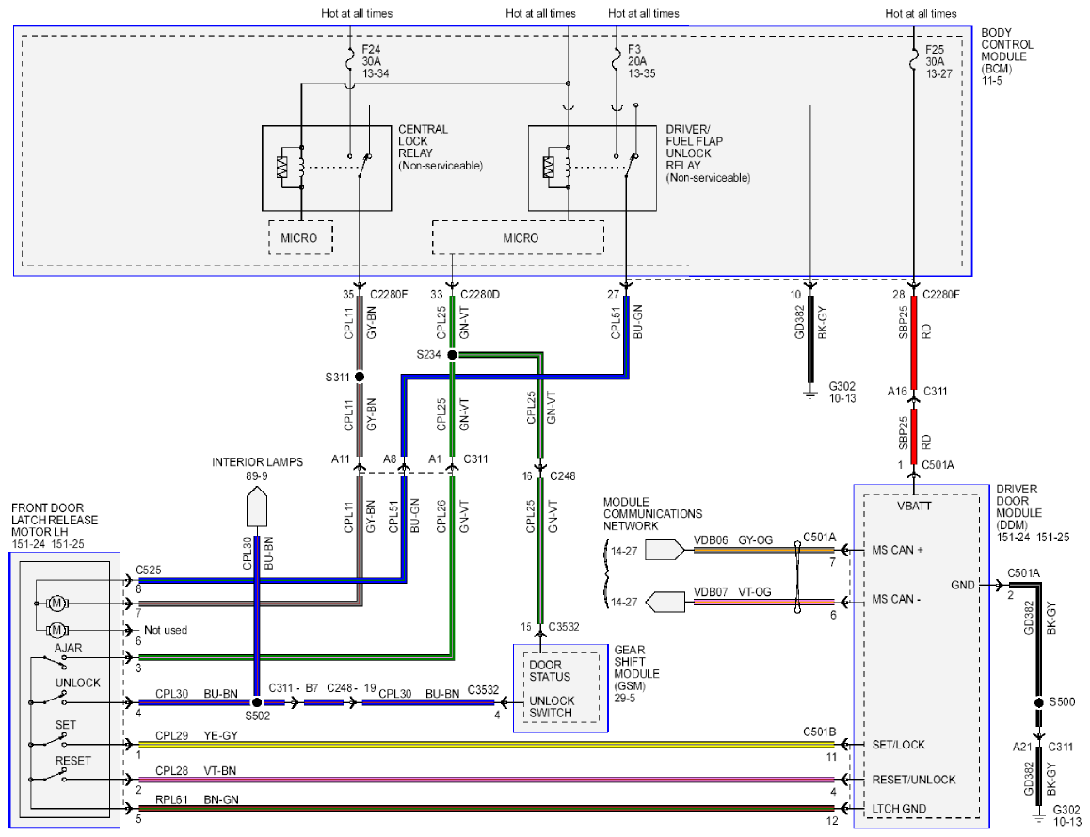Click the yellow CPL29 YE-GY wire
Screen dimensions: 1090x837
click(487, 744)
